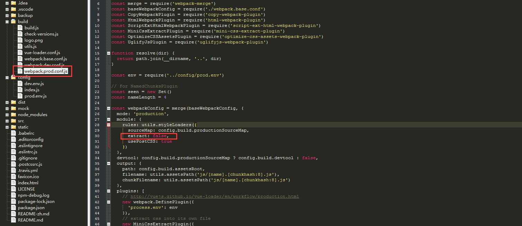Click 'usePostCSS: true' code line
Viewport: 522px width, 226px height.
click(150, 141)
